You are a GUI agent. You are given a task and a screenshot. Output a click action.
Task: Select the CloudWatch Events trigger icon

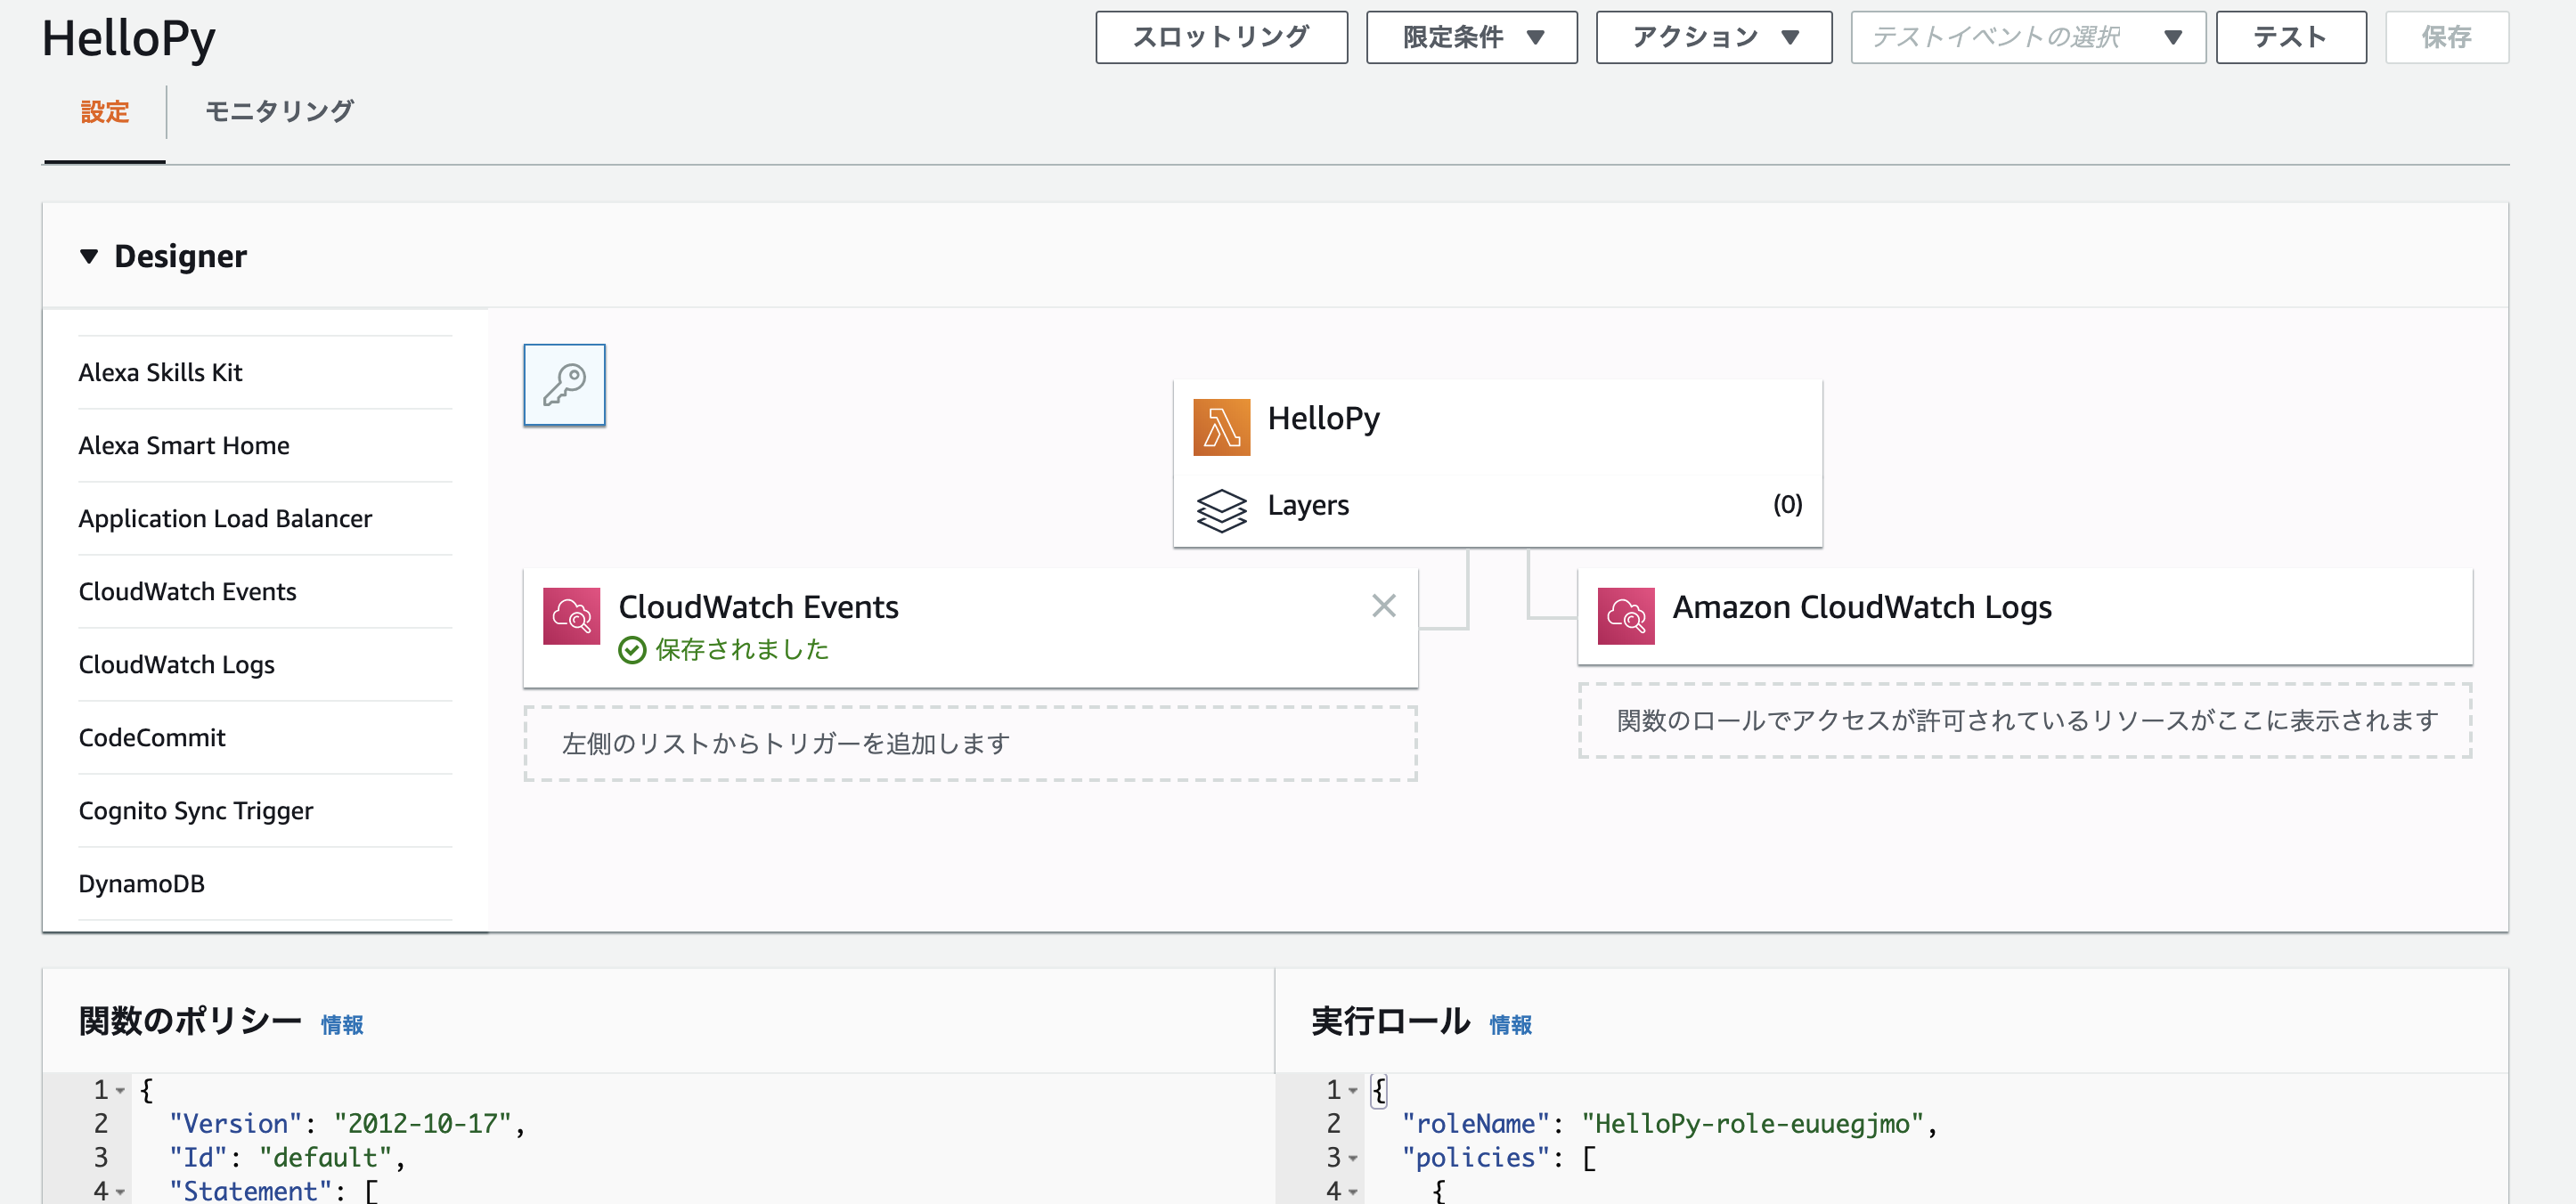(x=571, y=616)
